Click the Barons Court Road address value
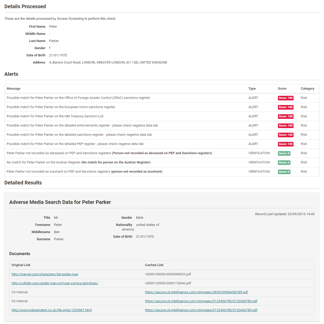Image resolution: width=324 pixels, height=324 pixels. point(108,62)
